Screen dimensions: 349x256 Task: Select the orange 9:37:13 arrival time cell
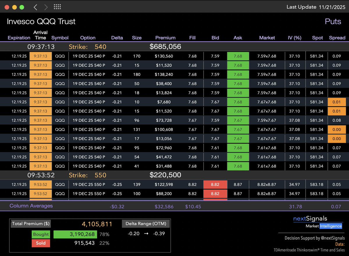tap(40, 56)
